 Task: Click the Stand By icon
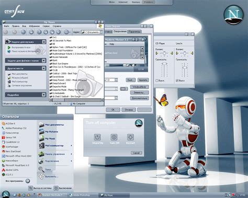97,137
